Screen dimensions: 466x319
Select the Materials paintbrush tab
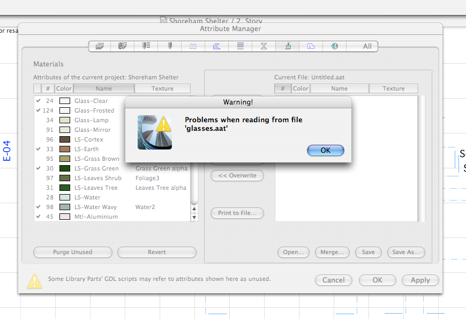pyautogui.click(x=288, y=46)
